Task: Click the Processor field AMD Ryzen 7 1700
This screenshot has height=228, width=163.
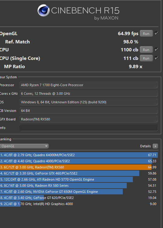Action: point(89,85)
